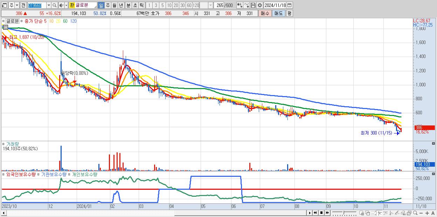Open the add candle indicator tool

[240, 5]
